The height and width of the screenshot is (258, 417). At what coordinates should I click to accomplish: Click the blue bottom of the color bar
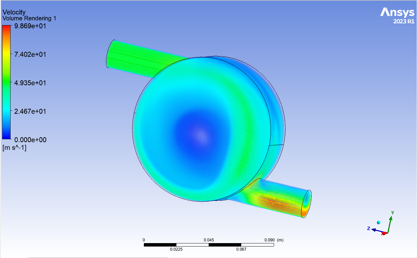6,136
